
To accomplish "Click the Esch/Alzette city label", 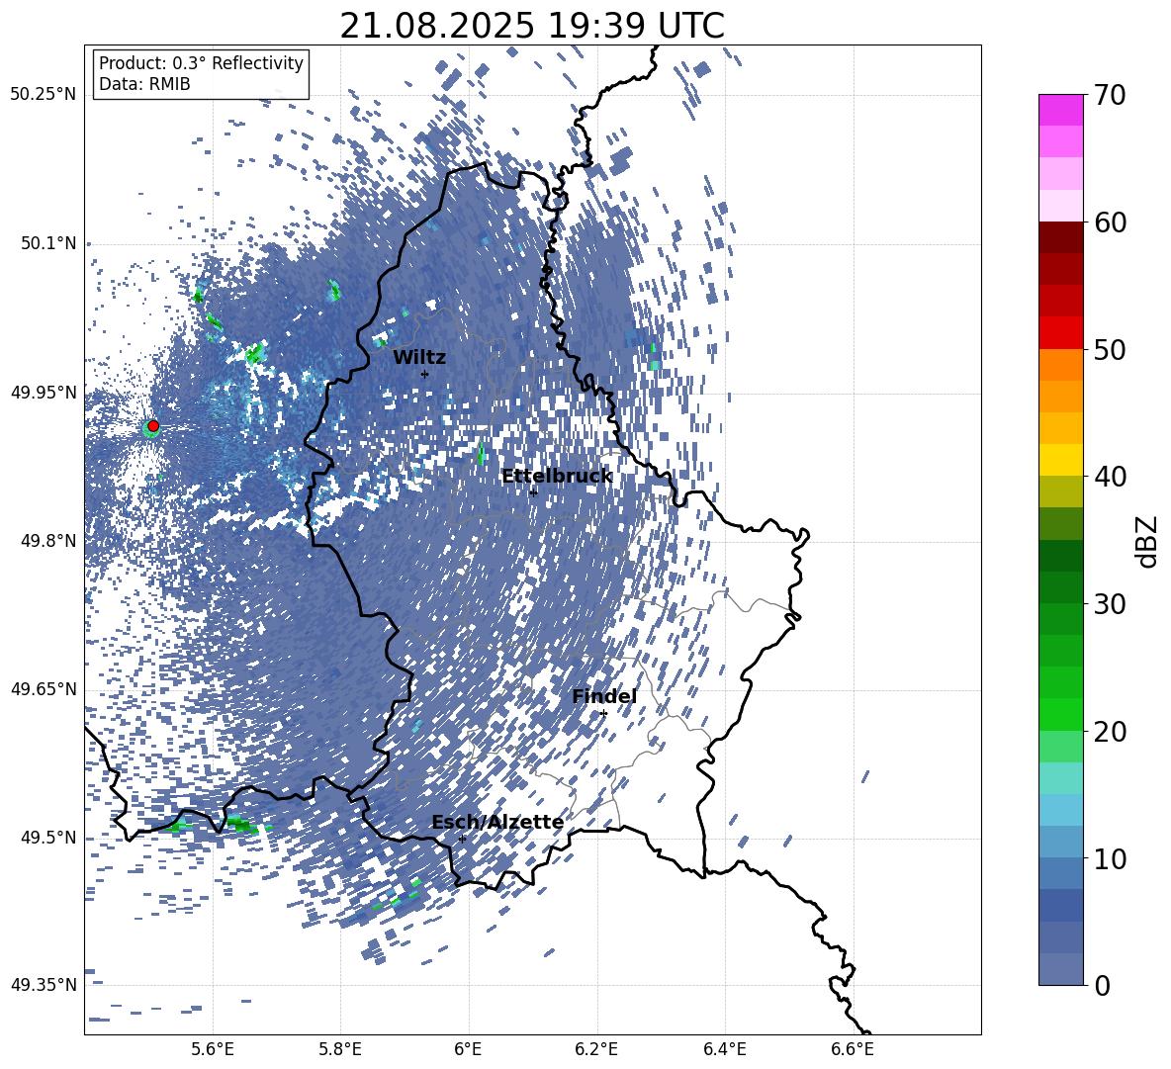I will (x=497, y=823).
